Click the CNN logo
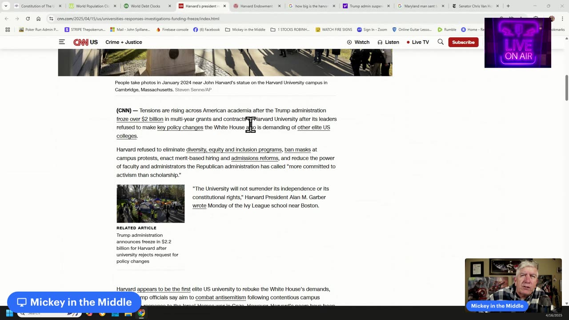Image resolution: width=569 pixels, height=320 pixels. pyautogui.click(x=81, y=42)
